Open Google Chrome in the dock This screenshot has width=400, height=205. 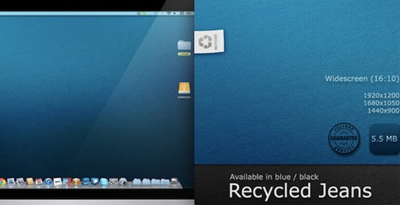2,182
